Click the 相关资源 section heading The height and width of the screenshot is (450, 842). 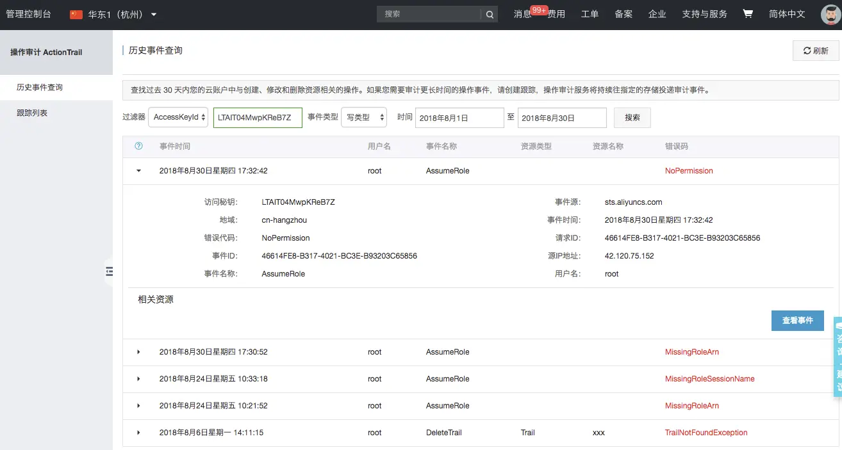coord(156,299)
